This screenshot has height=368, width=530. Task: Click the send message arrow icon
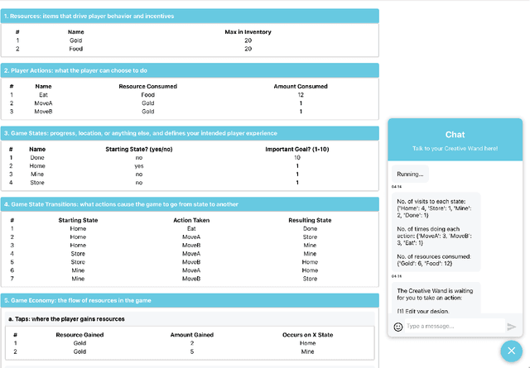pos(511,327)
